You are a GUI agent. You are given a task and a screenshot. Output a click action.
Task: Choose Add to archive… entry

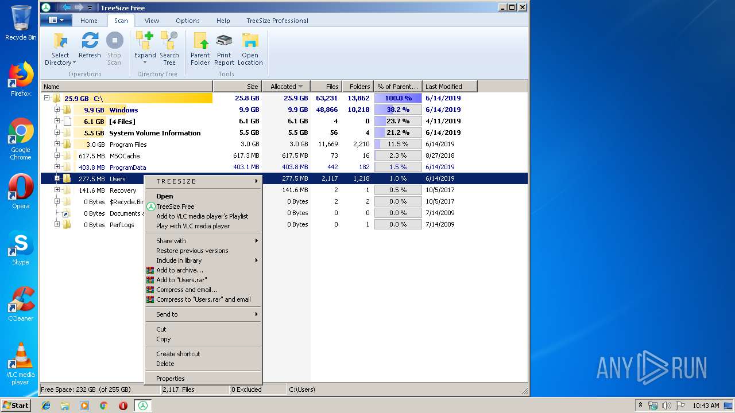(x=203, y=270)
